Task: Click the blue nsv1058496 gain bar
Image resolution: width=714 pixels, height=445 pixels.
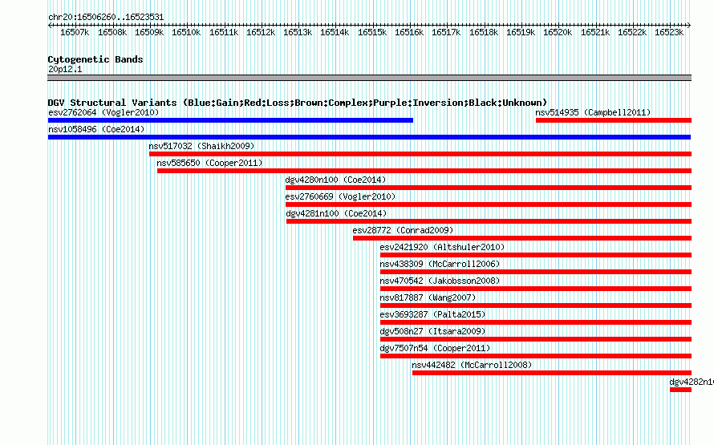Action: click(369, 137)
